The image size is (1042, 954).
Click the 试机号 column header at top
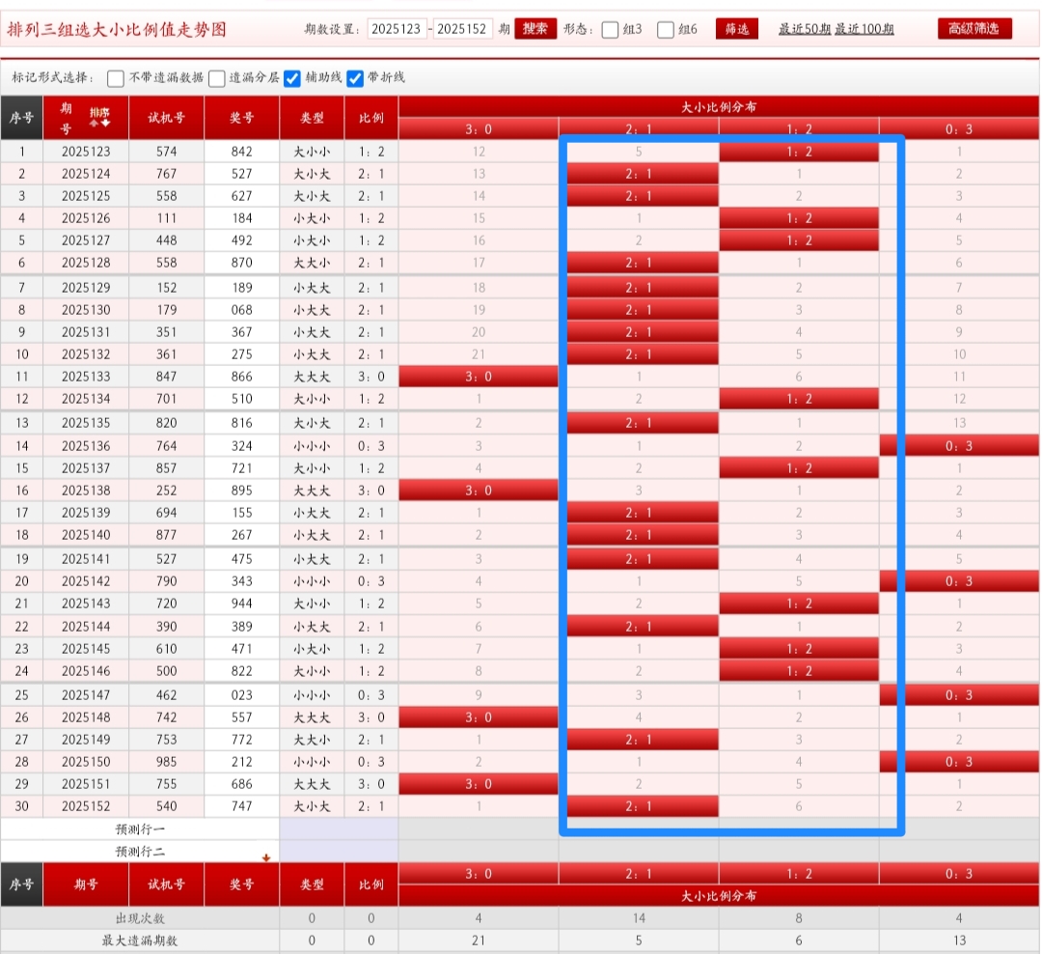click(x=166, y=118)
